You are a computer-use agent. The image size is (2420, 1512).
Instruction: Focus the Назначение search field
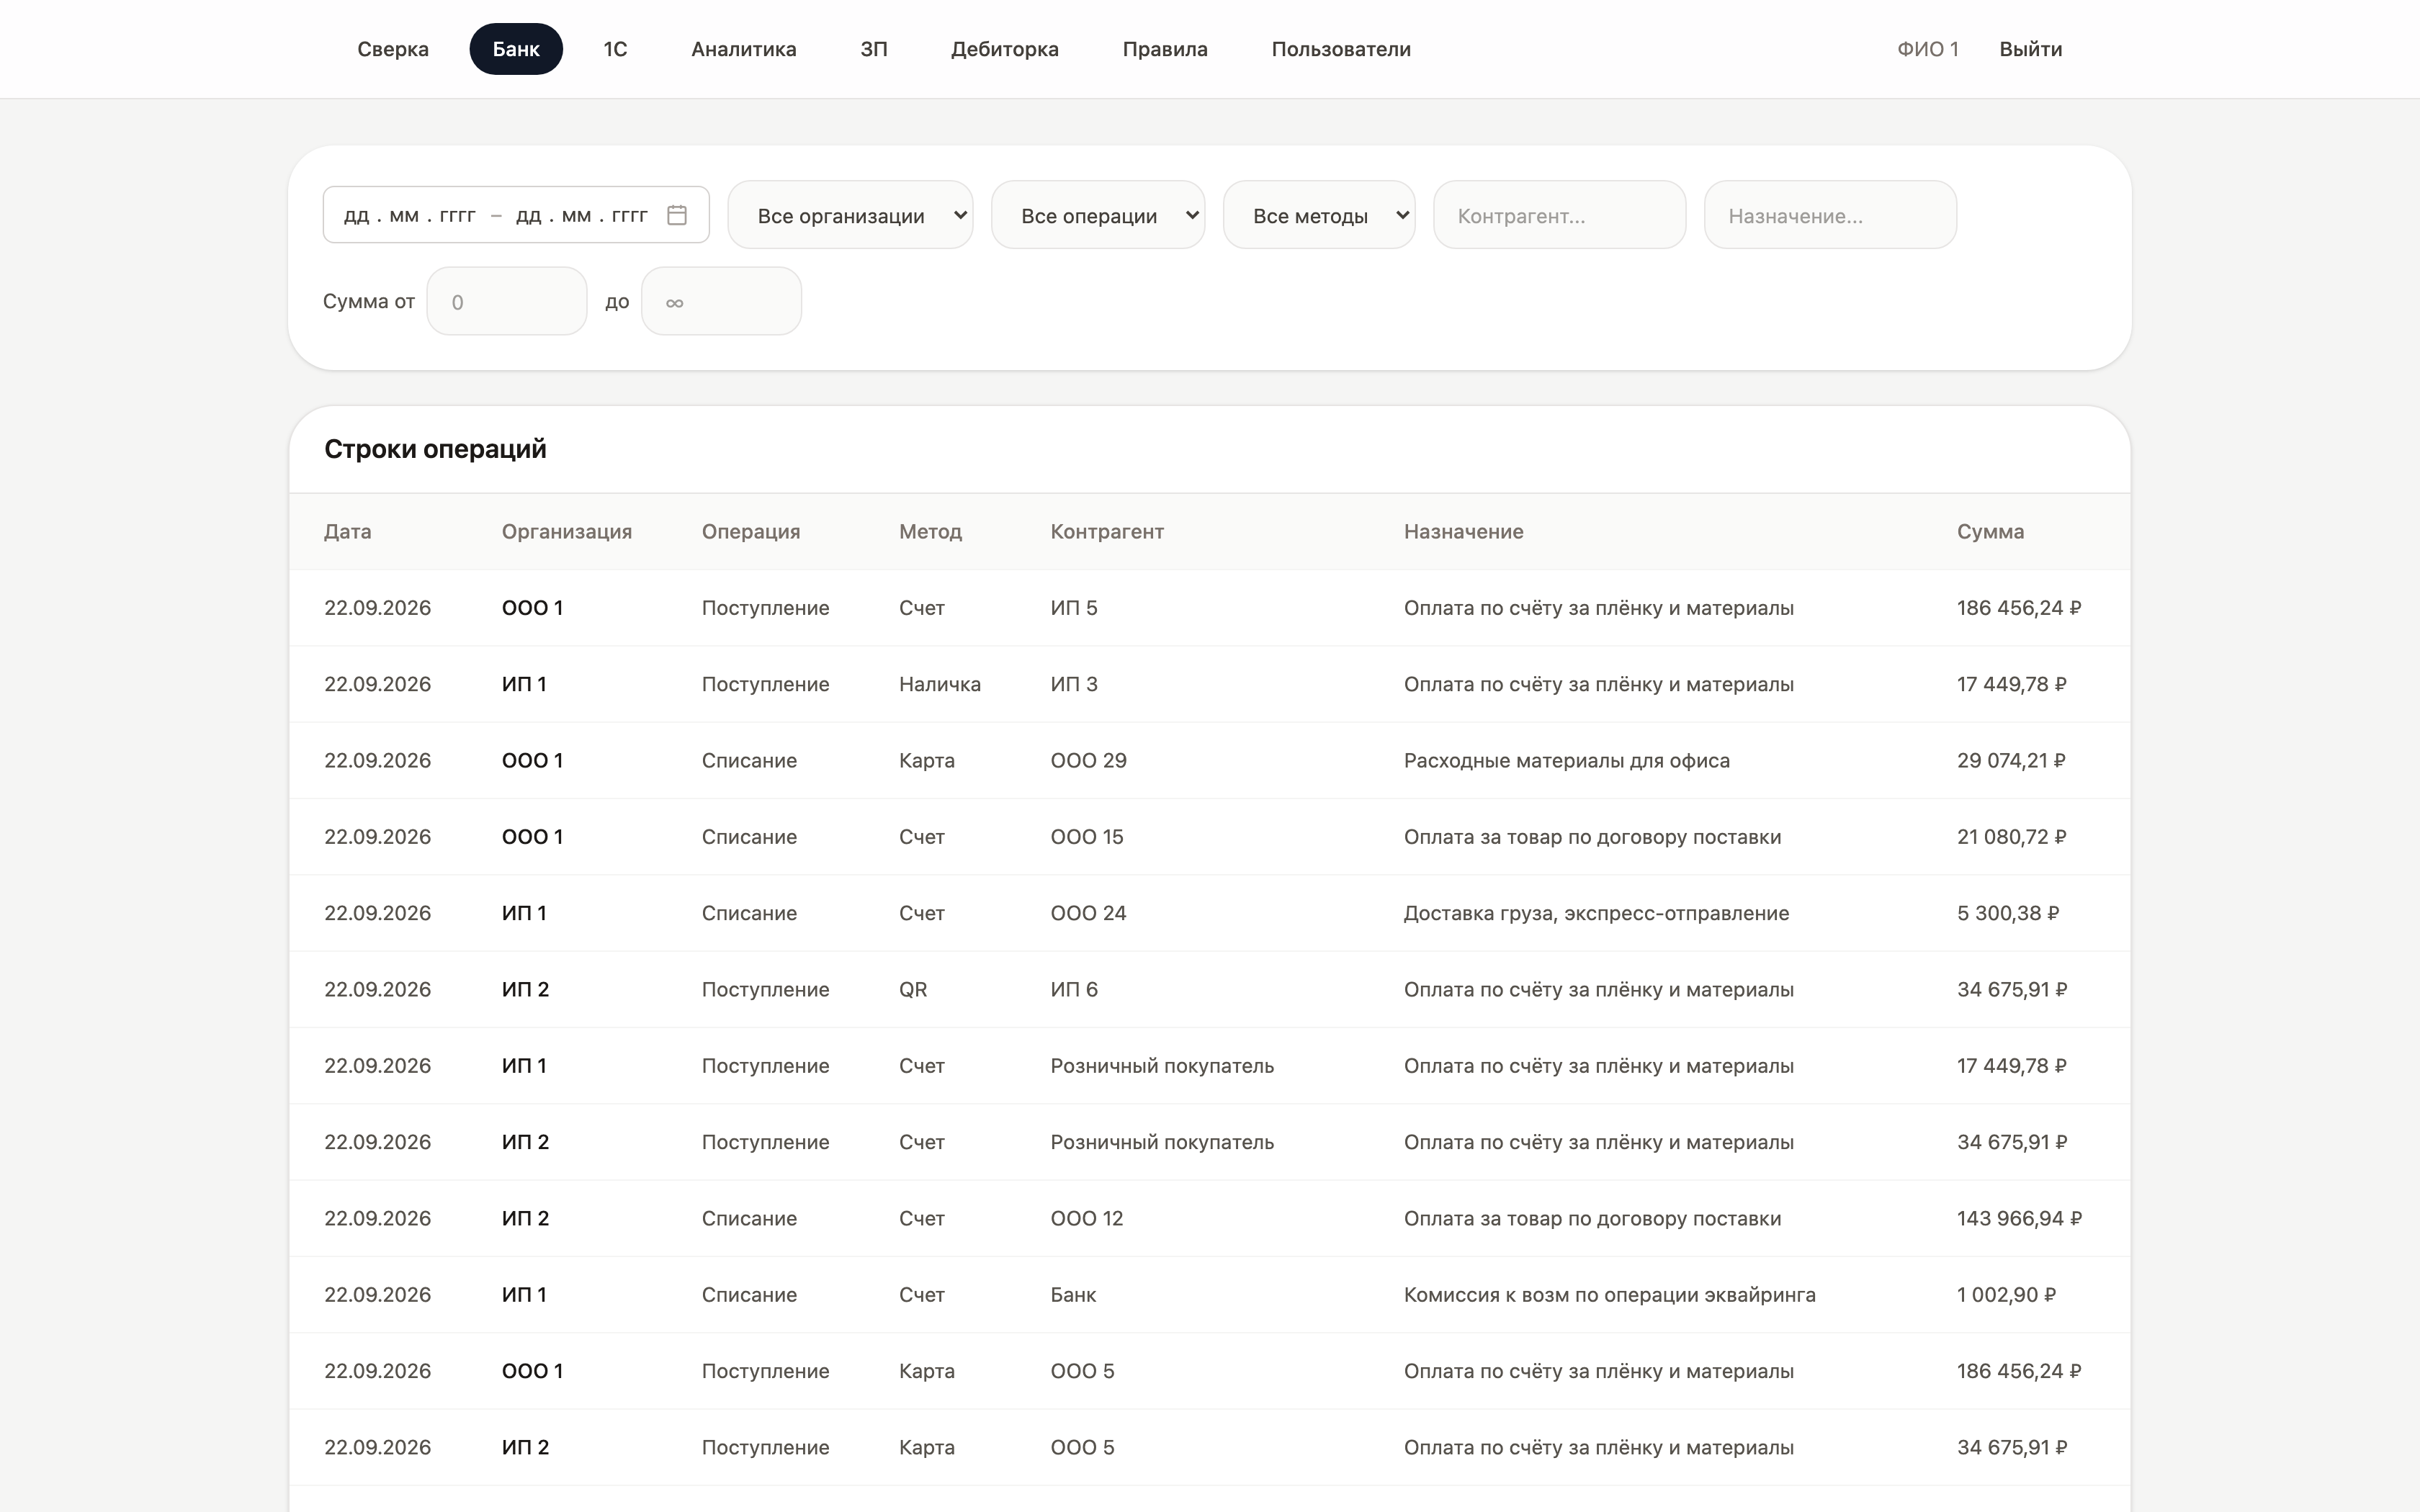(x=1830, y=215)
